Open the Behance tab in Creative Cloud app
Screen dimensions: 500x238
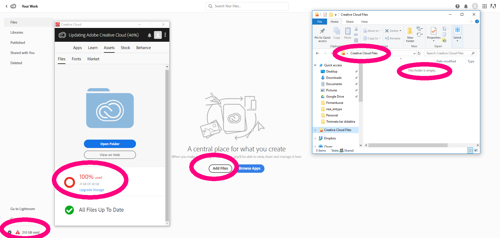(144, 48)
